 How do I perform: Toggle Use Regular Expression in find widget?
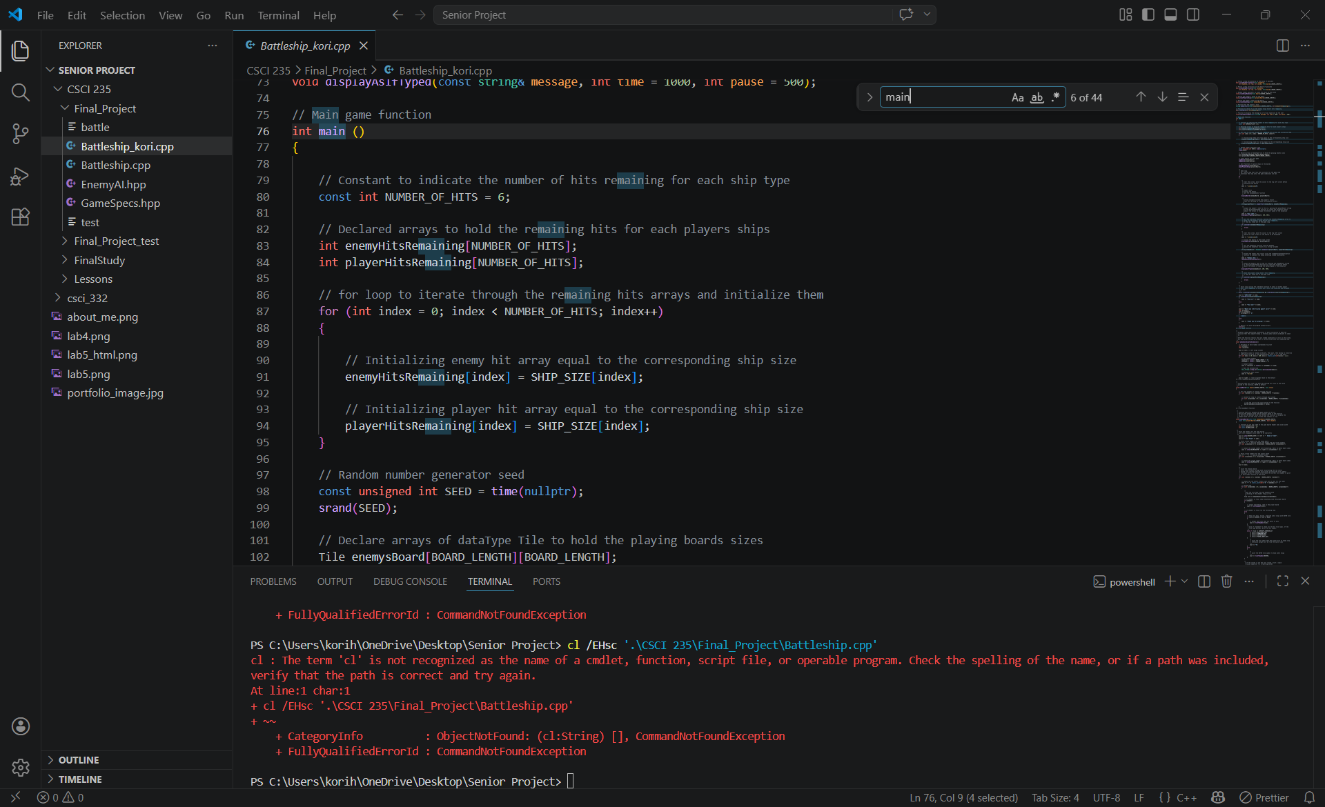pos(1055,97)
